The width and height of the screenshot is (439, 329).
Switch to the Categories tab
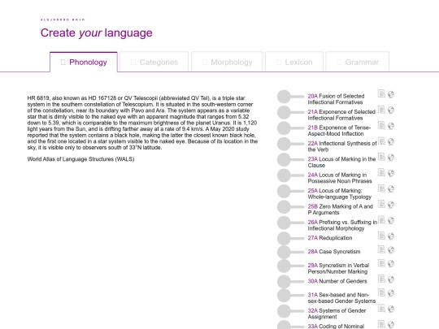(x=154, y=62)
